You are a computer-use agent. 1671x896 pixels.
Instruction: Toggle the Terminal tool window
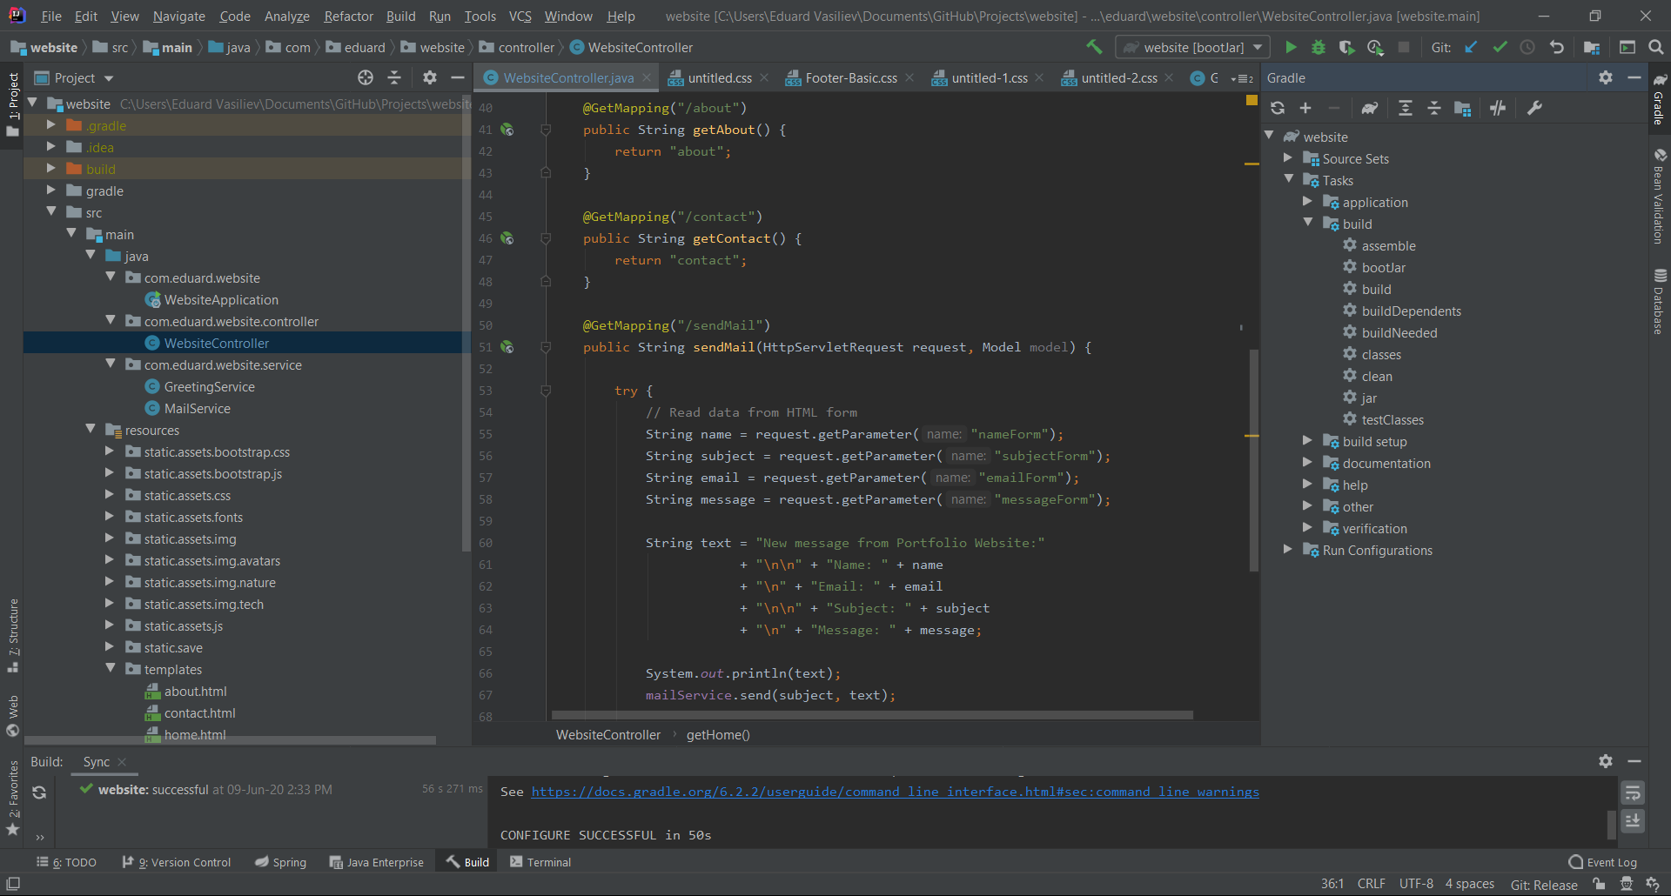(x=540, y=862)
